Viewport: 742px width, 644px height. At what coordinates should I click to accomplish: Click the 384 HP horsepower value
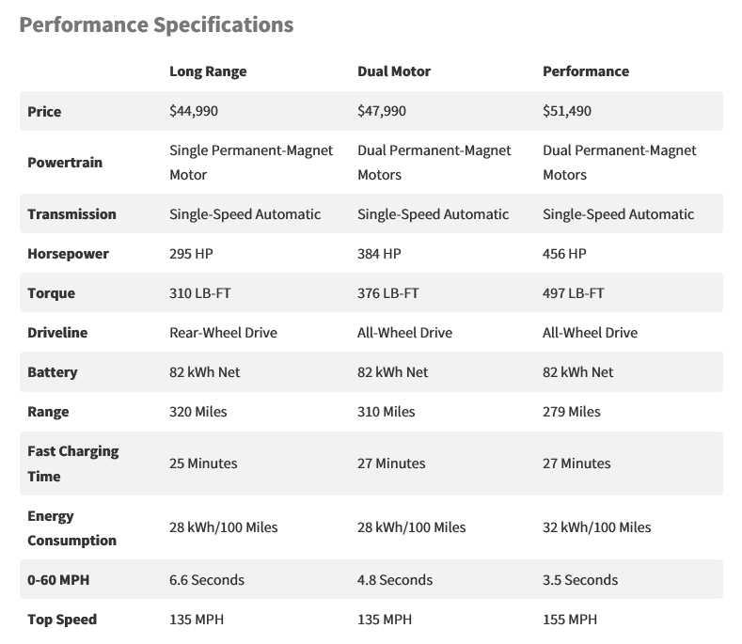click(379, 254)
